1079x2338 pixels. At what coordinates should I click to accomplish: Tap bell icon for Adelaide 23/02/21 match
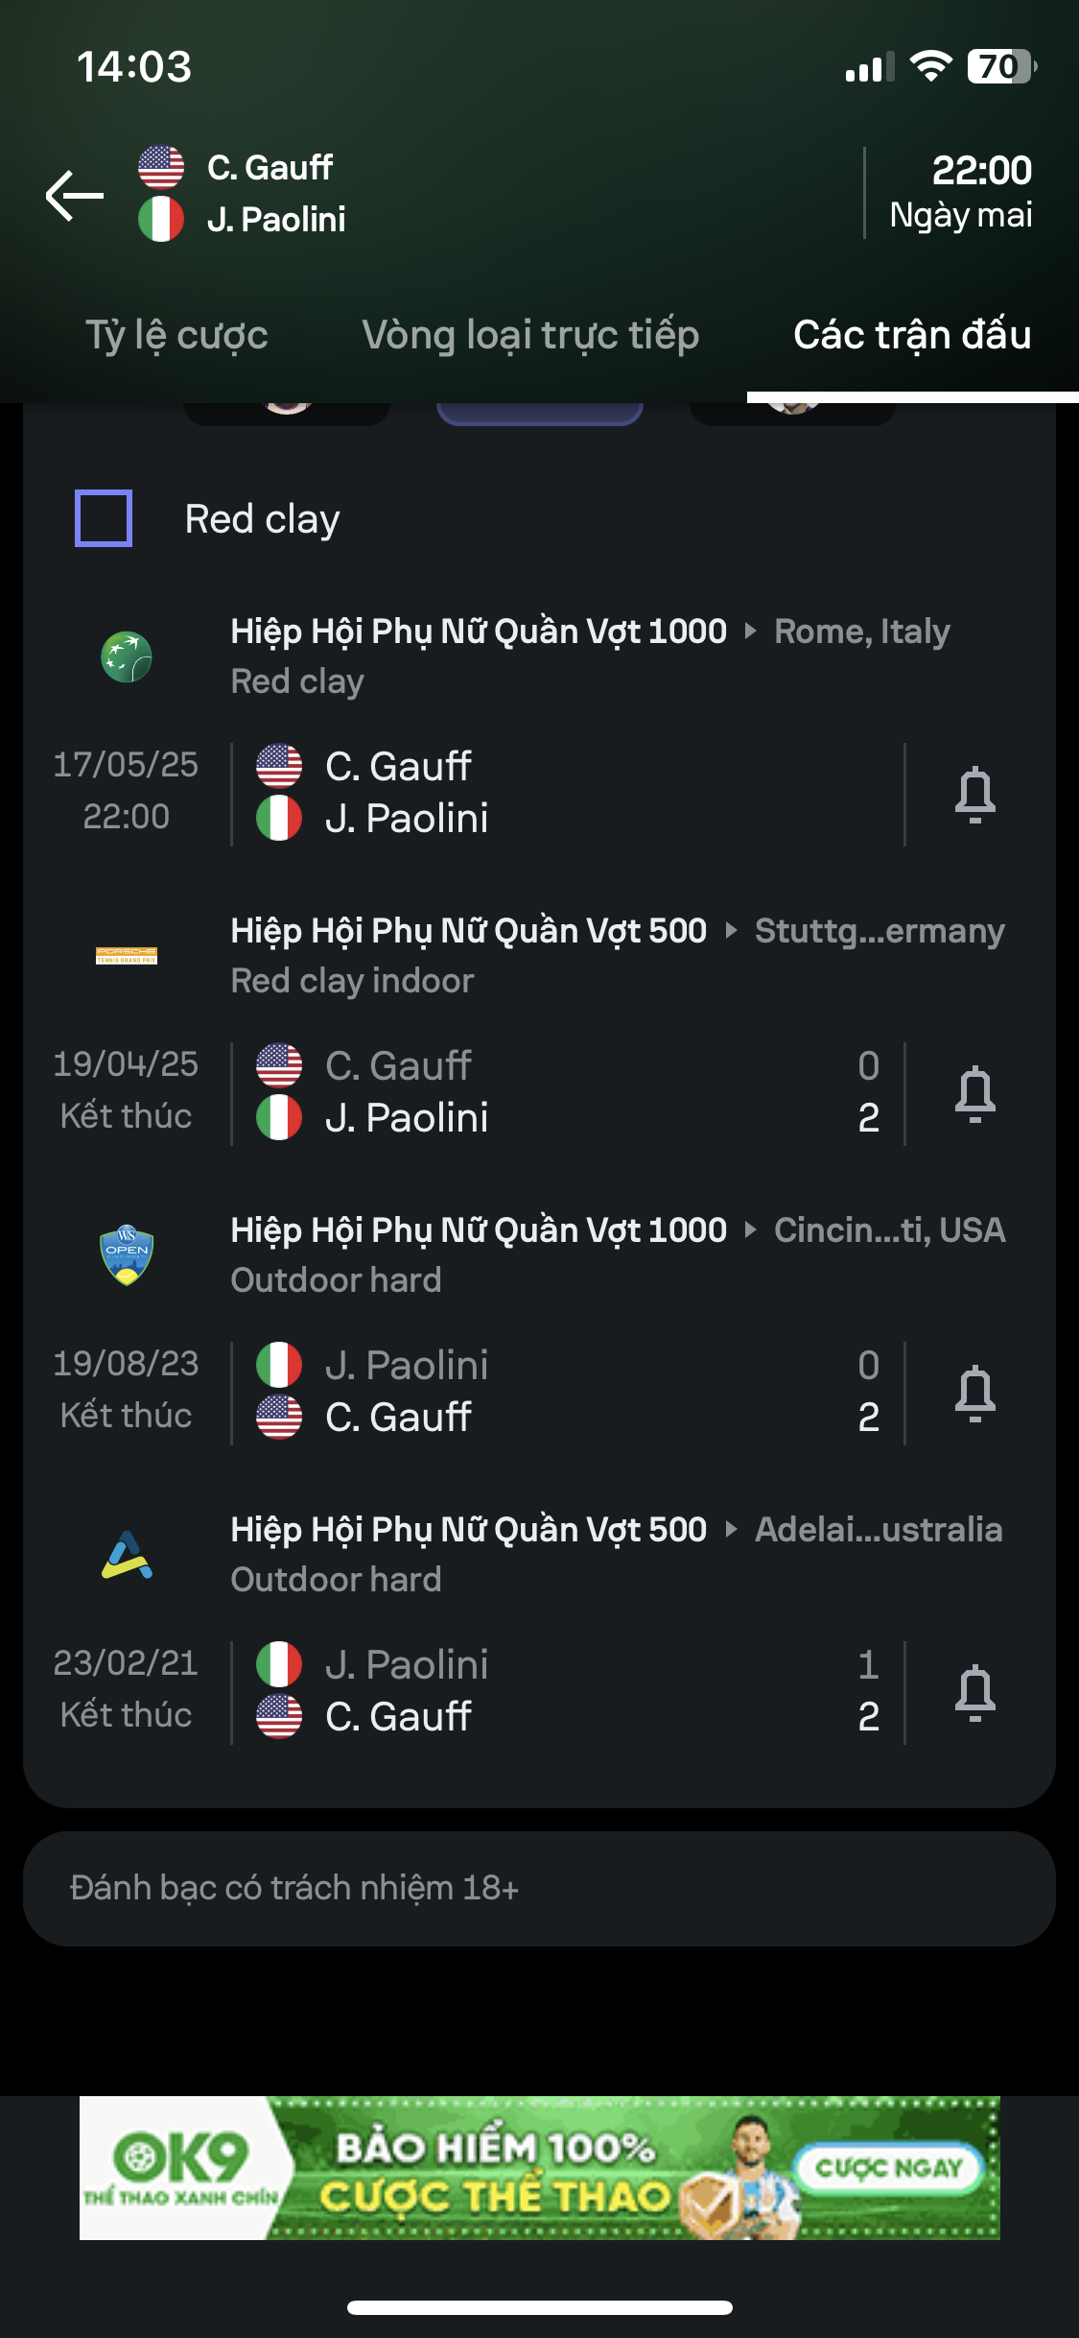tap(974, 1693)
